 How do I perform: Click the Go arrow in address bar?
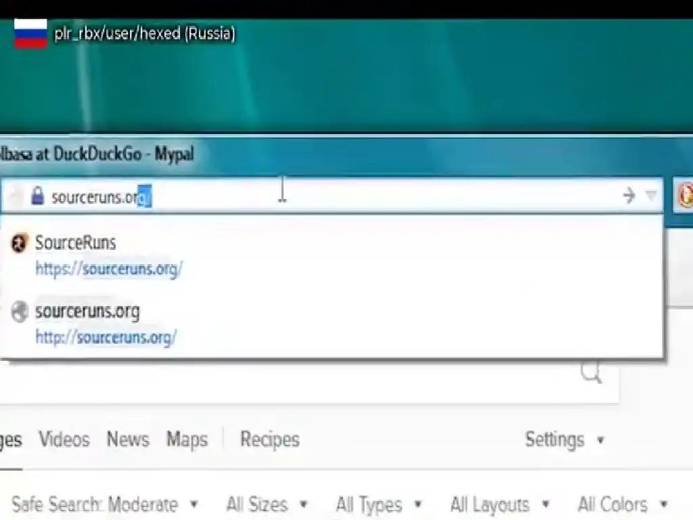(x=629, y=195)
